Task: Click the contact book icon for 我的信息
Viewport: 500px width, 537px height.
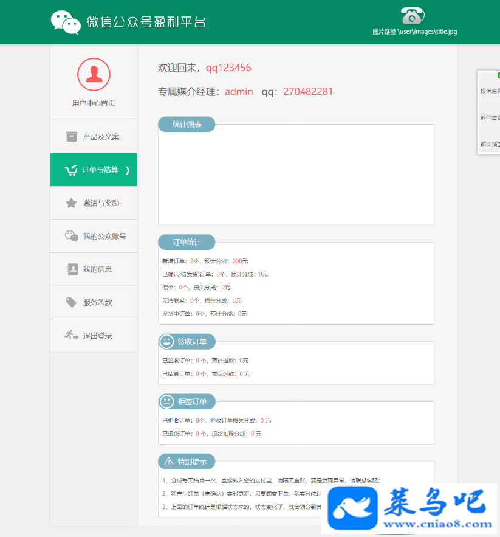Action: (x=72, y=269)
